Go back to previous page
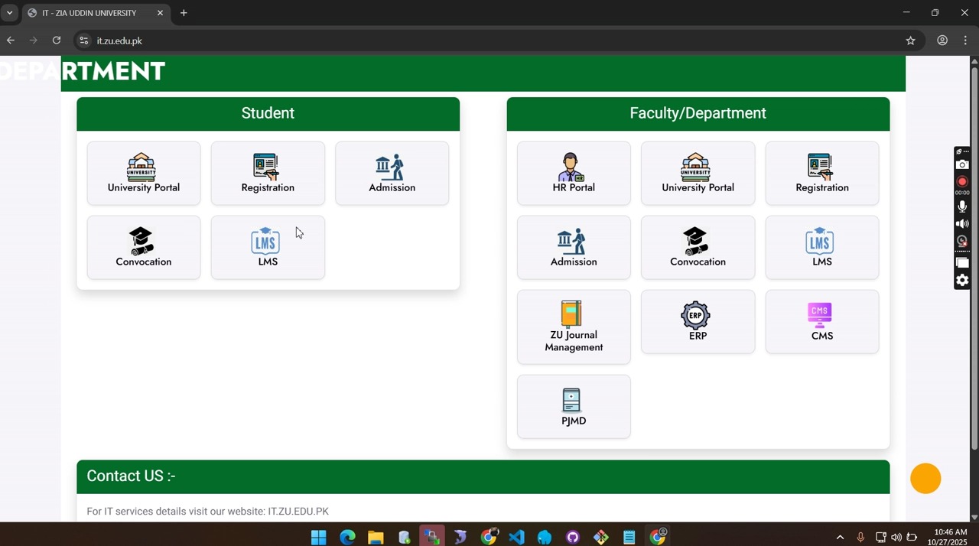The width and height of the screenshot is (979, 546). click(11, 41)
